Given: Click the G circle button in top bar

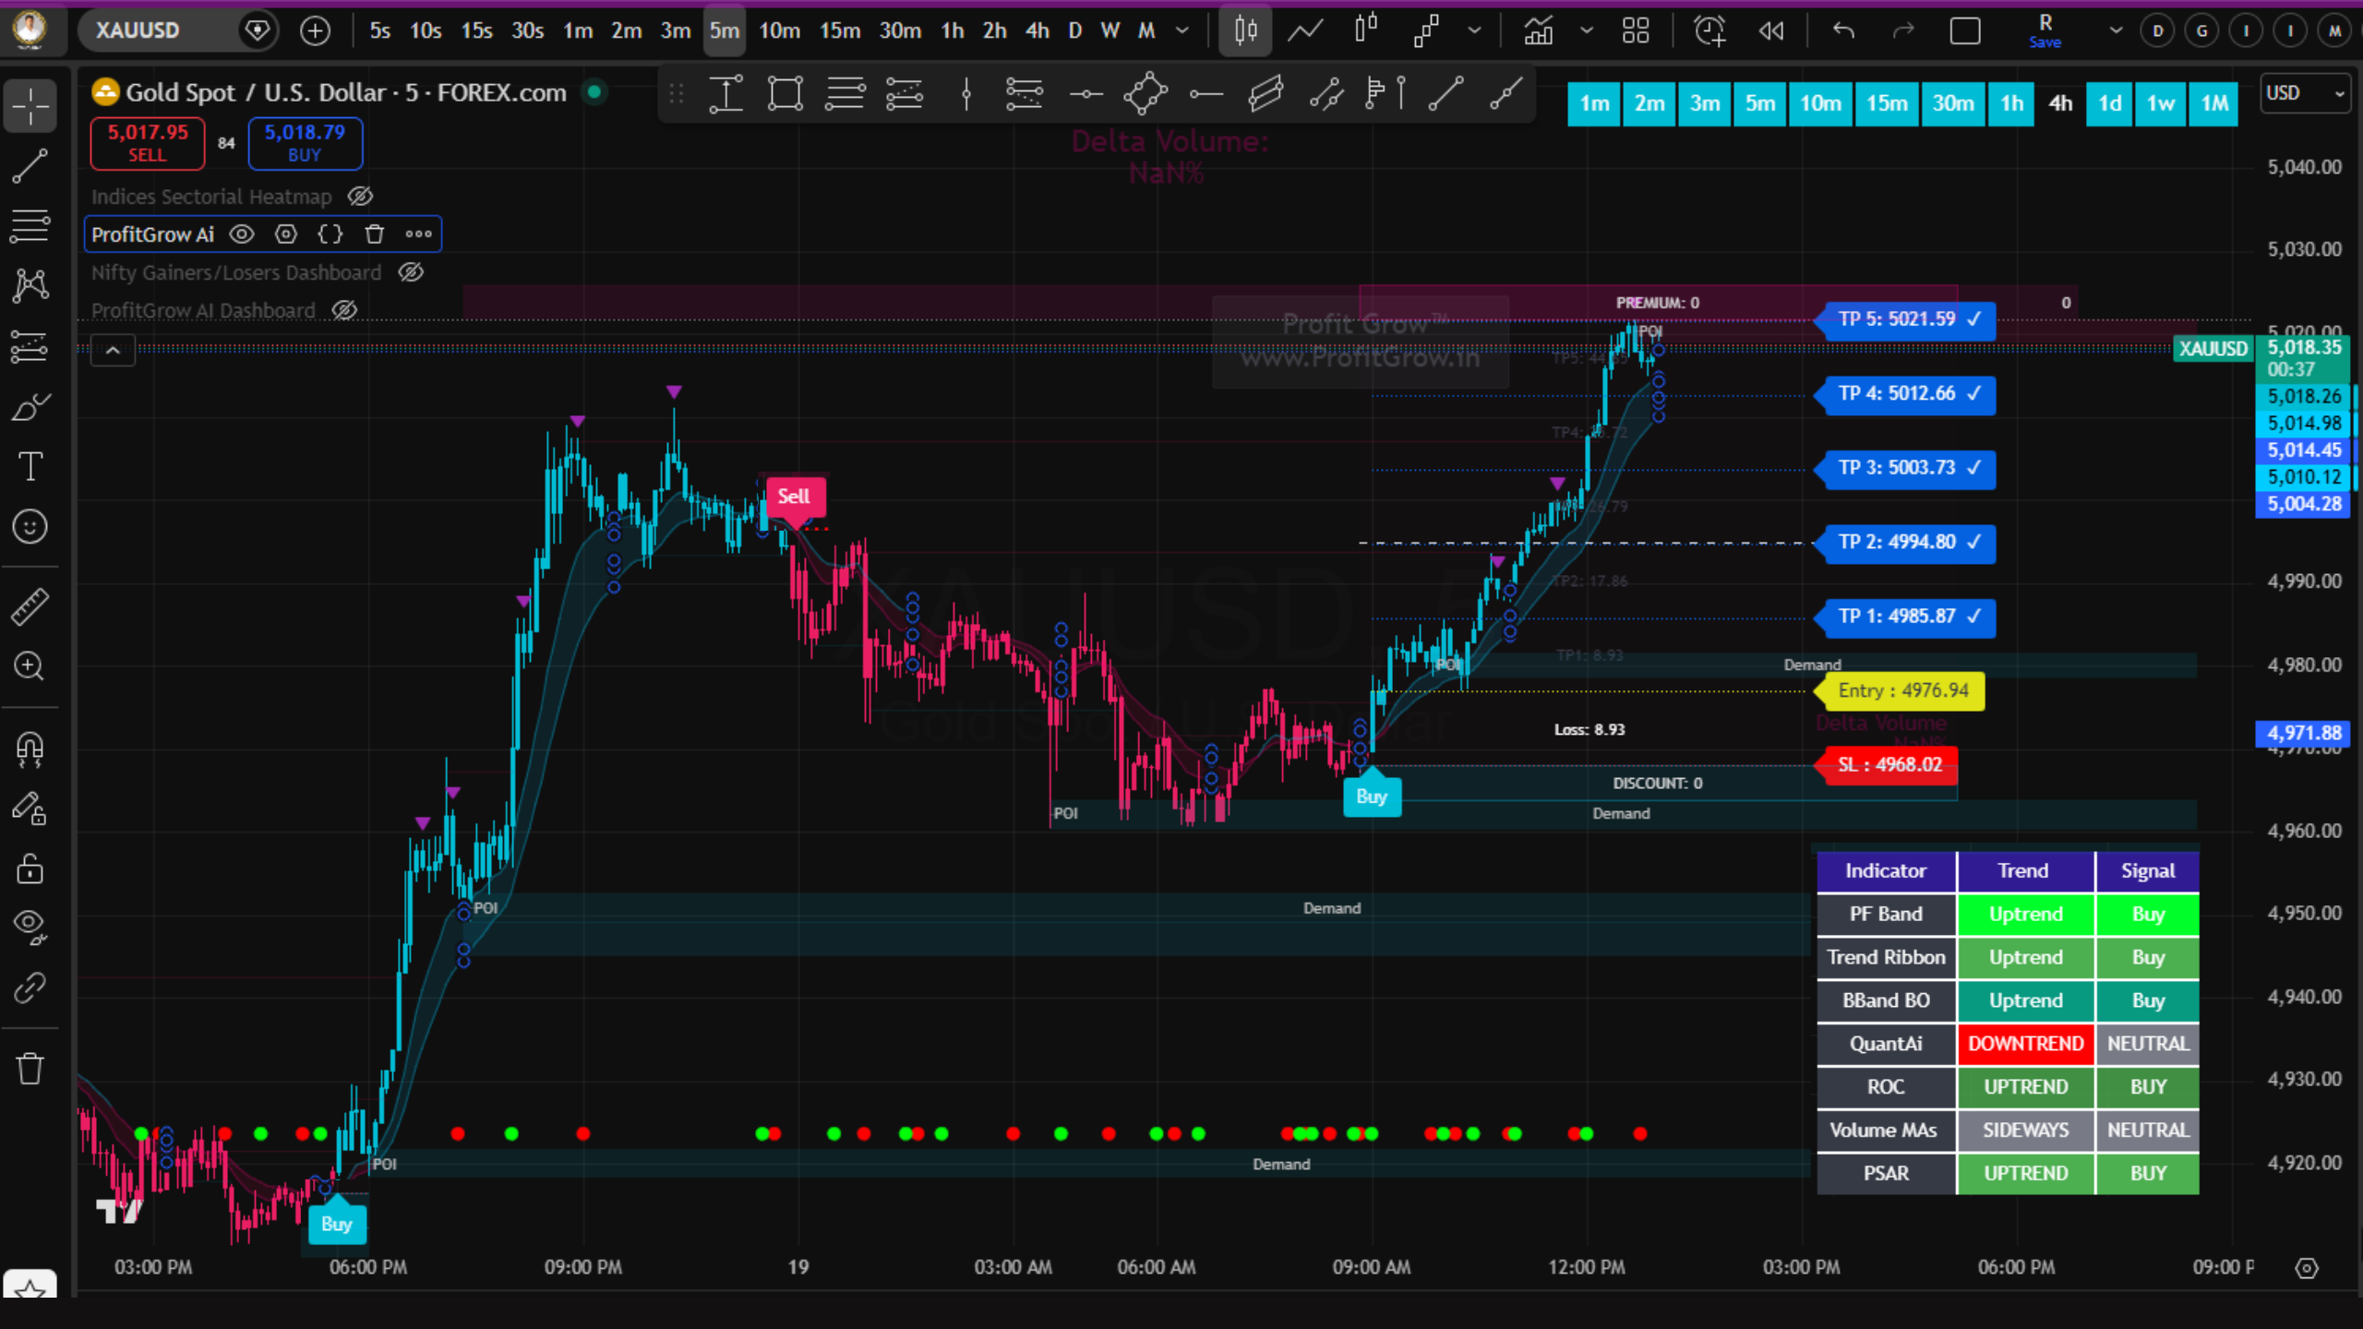Looking at the screenshot, I should (2201, 30).
